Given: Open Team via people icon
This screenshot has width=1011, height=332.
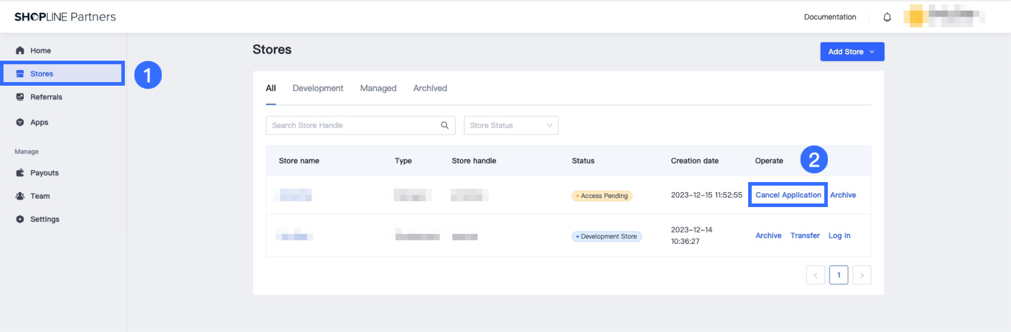Looking at the screenshot, I should pyautogui.click(x=20, y=196).
